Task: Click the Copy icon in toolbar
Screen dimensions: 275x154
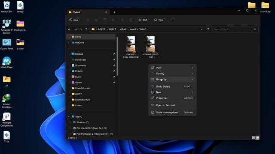Action: tap(96, 20)
